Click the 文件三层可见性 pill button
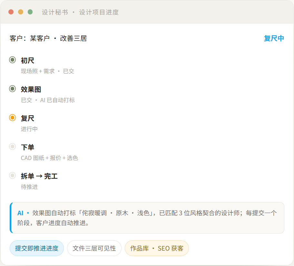The width and height of the screenshot is (294, 266). pyautogui.click(x=94, y=248)
